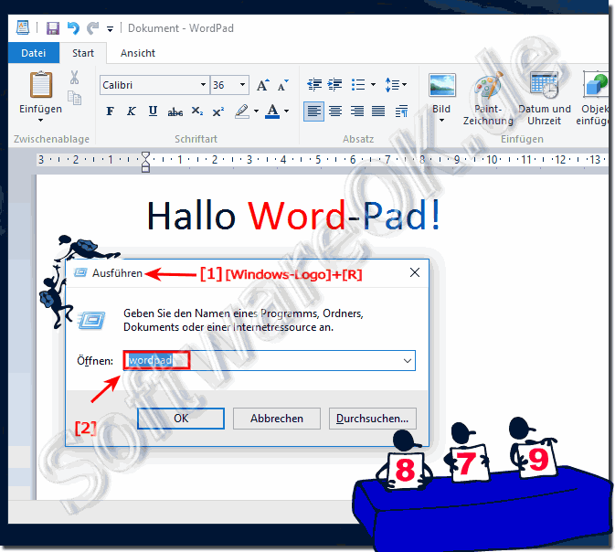Expand the Öffnen combo box history arrow
Viewport: 615px width, 552px height.
pos(408,361)
